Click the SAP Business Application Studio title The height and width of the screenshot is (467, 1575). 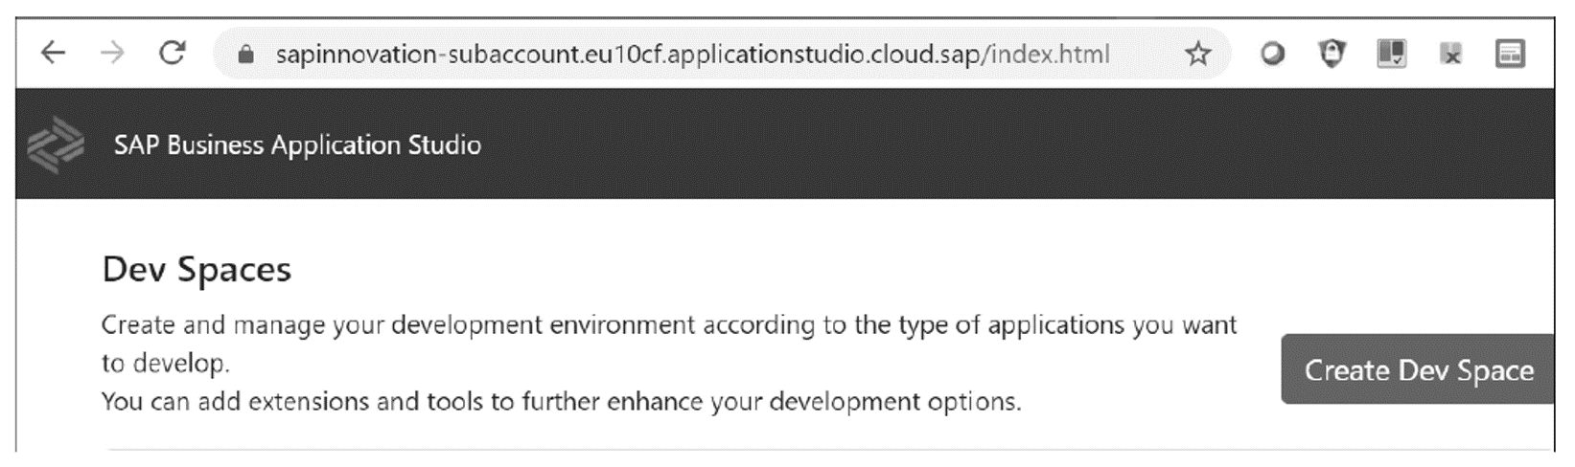(x=297, y=145)
